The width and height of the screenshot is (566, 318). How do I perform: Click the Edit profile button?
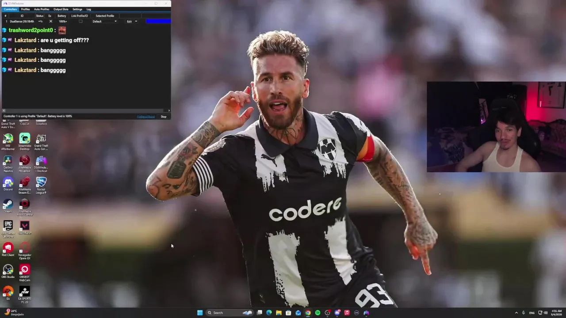click(x=129, y=21)
